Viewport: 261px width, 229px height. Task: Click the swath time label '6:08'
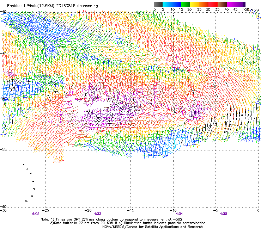pyautogui.click(x=36, y=214)
